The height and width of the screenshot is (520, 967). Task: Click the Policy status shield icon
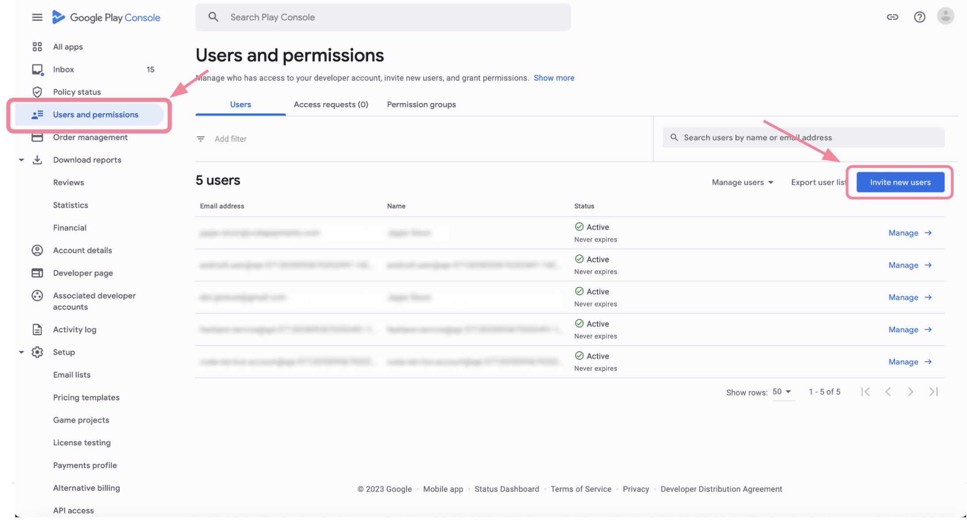[x=37, y=92]
